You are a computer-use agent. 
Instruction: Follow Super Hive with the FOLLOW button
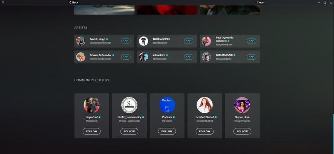[x=242, y=131]
